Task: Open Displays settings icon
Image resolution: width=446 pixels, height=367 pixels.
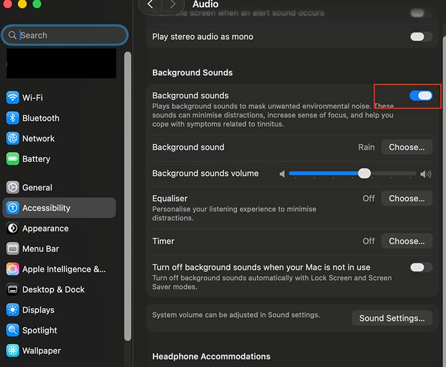Action: tap(12, 310)
